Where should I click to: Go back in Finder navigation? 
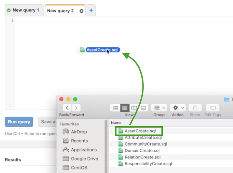[x=67, y=108]
